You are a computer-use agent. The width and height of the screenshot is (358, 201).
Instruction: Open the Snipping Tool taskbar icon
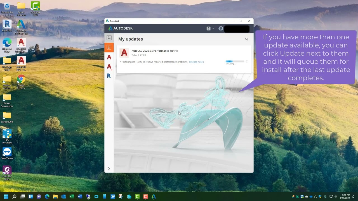click(x=121, y=197)
